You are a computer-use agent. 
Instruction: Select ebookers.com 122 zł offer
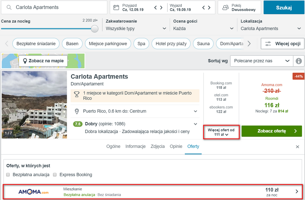tap(221, 109)
